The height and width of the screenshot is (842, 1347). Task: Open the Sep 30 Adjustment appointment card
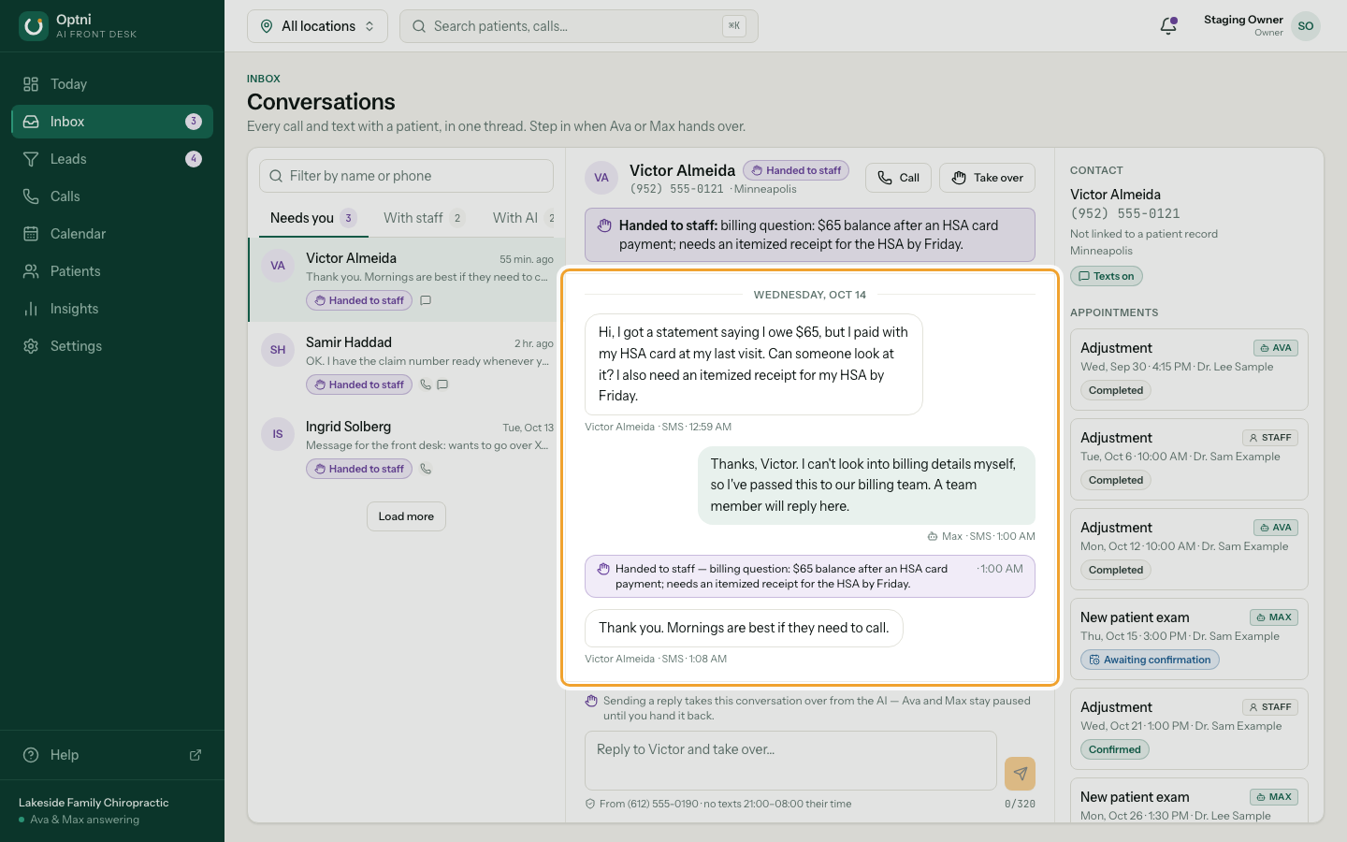point(1189,370)
